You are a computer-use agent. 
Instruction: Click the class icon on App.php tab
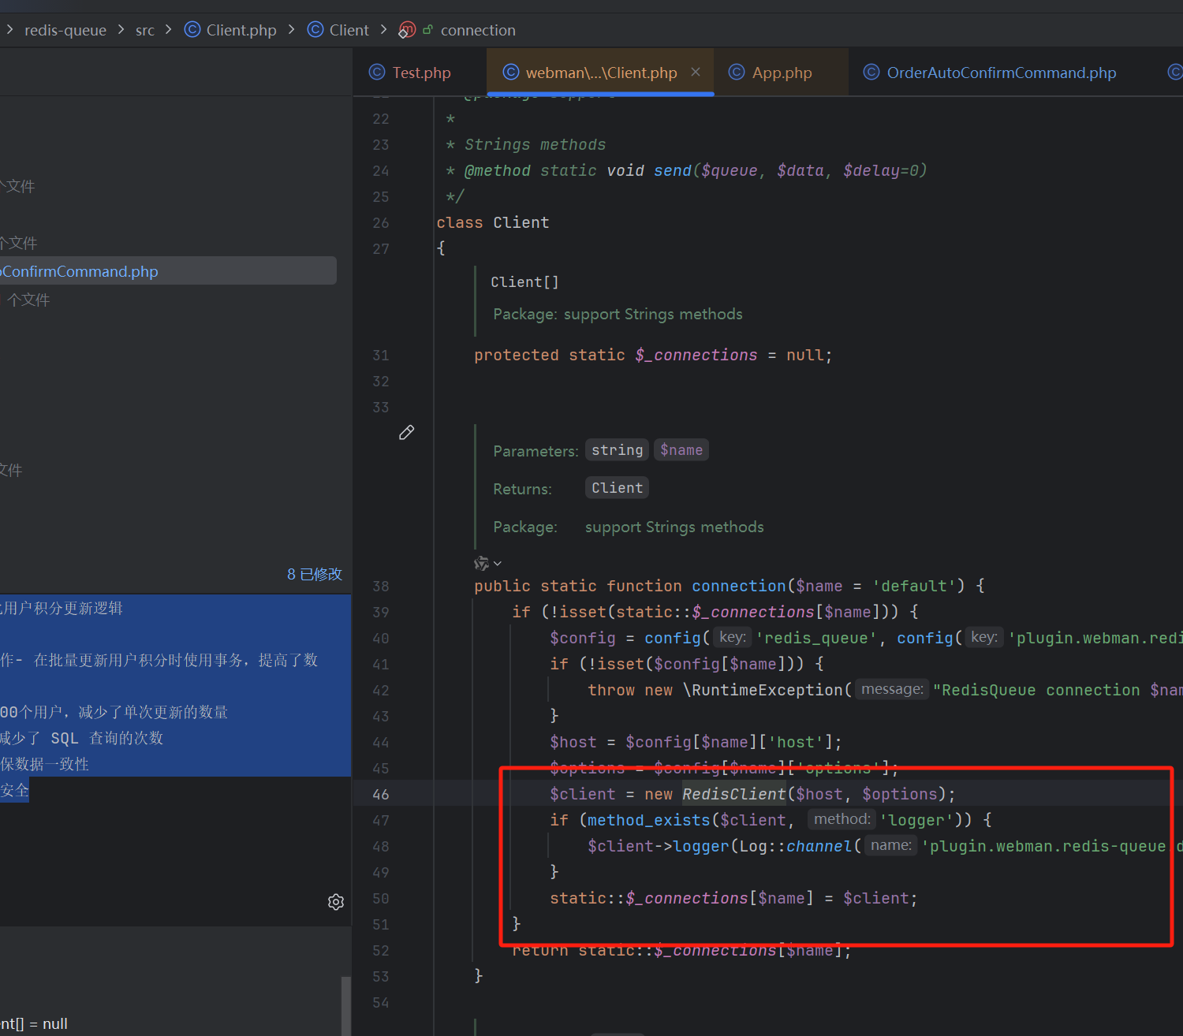(x=737, y=73)
